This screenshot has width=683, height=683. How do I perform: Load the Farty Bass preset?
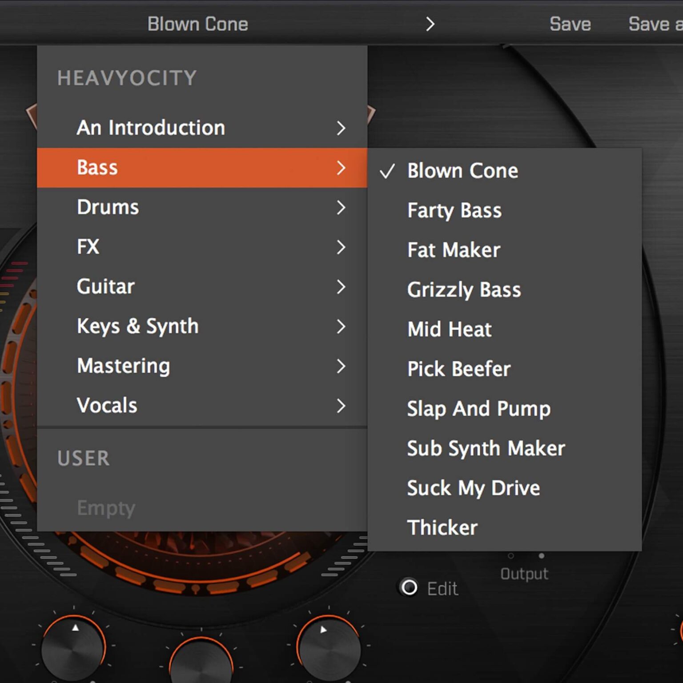454,210
